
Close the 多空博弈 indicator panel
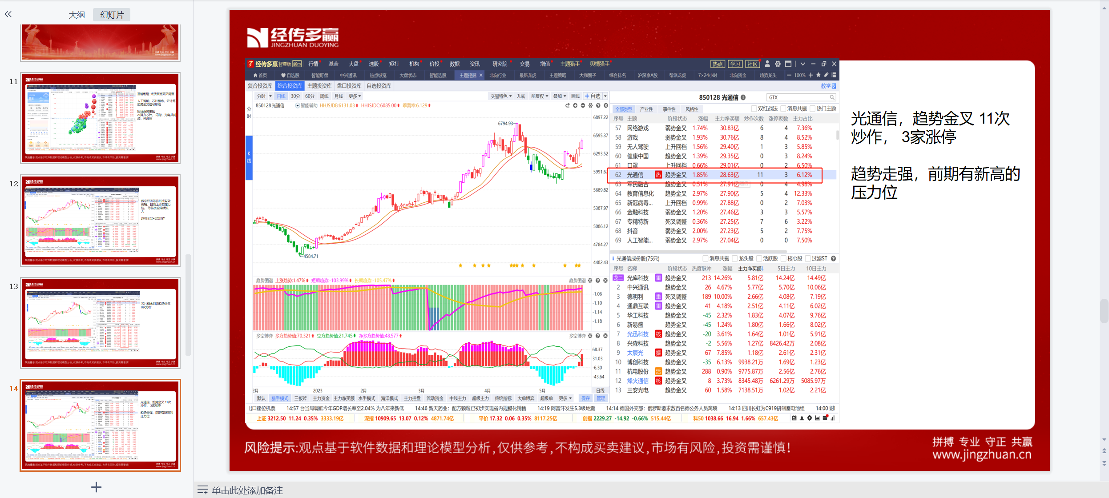click(605, 336)
